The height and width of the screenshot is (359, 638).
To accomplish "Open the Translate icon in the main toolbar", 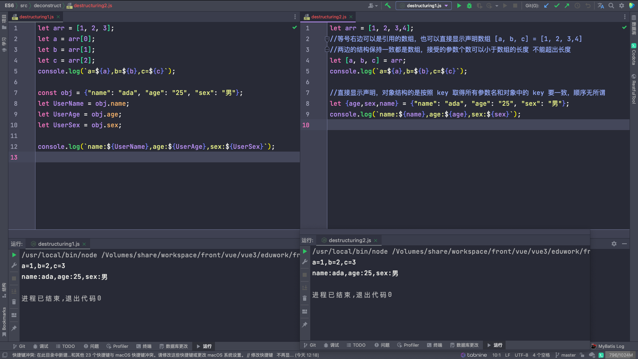I will (x=601, y=6).
